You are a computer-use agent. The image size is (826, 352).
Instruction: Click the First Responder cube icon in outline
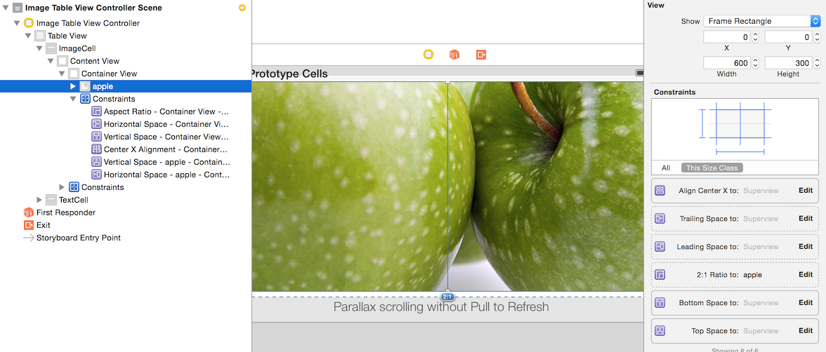coord(28,212)
